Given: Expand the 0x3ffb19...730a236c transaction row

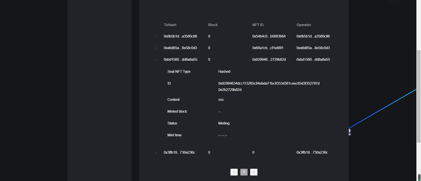Looking at the screenshot, I should (x=155, y=152).
